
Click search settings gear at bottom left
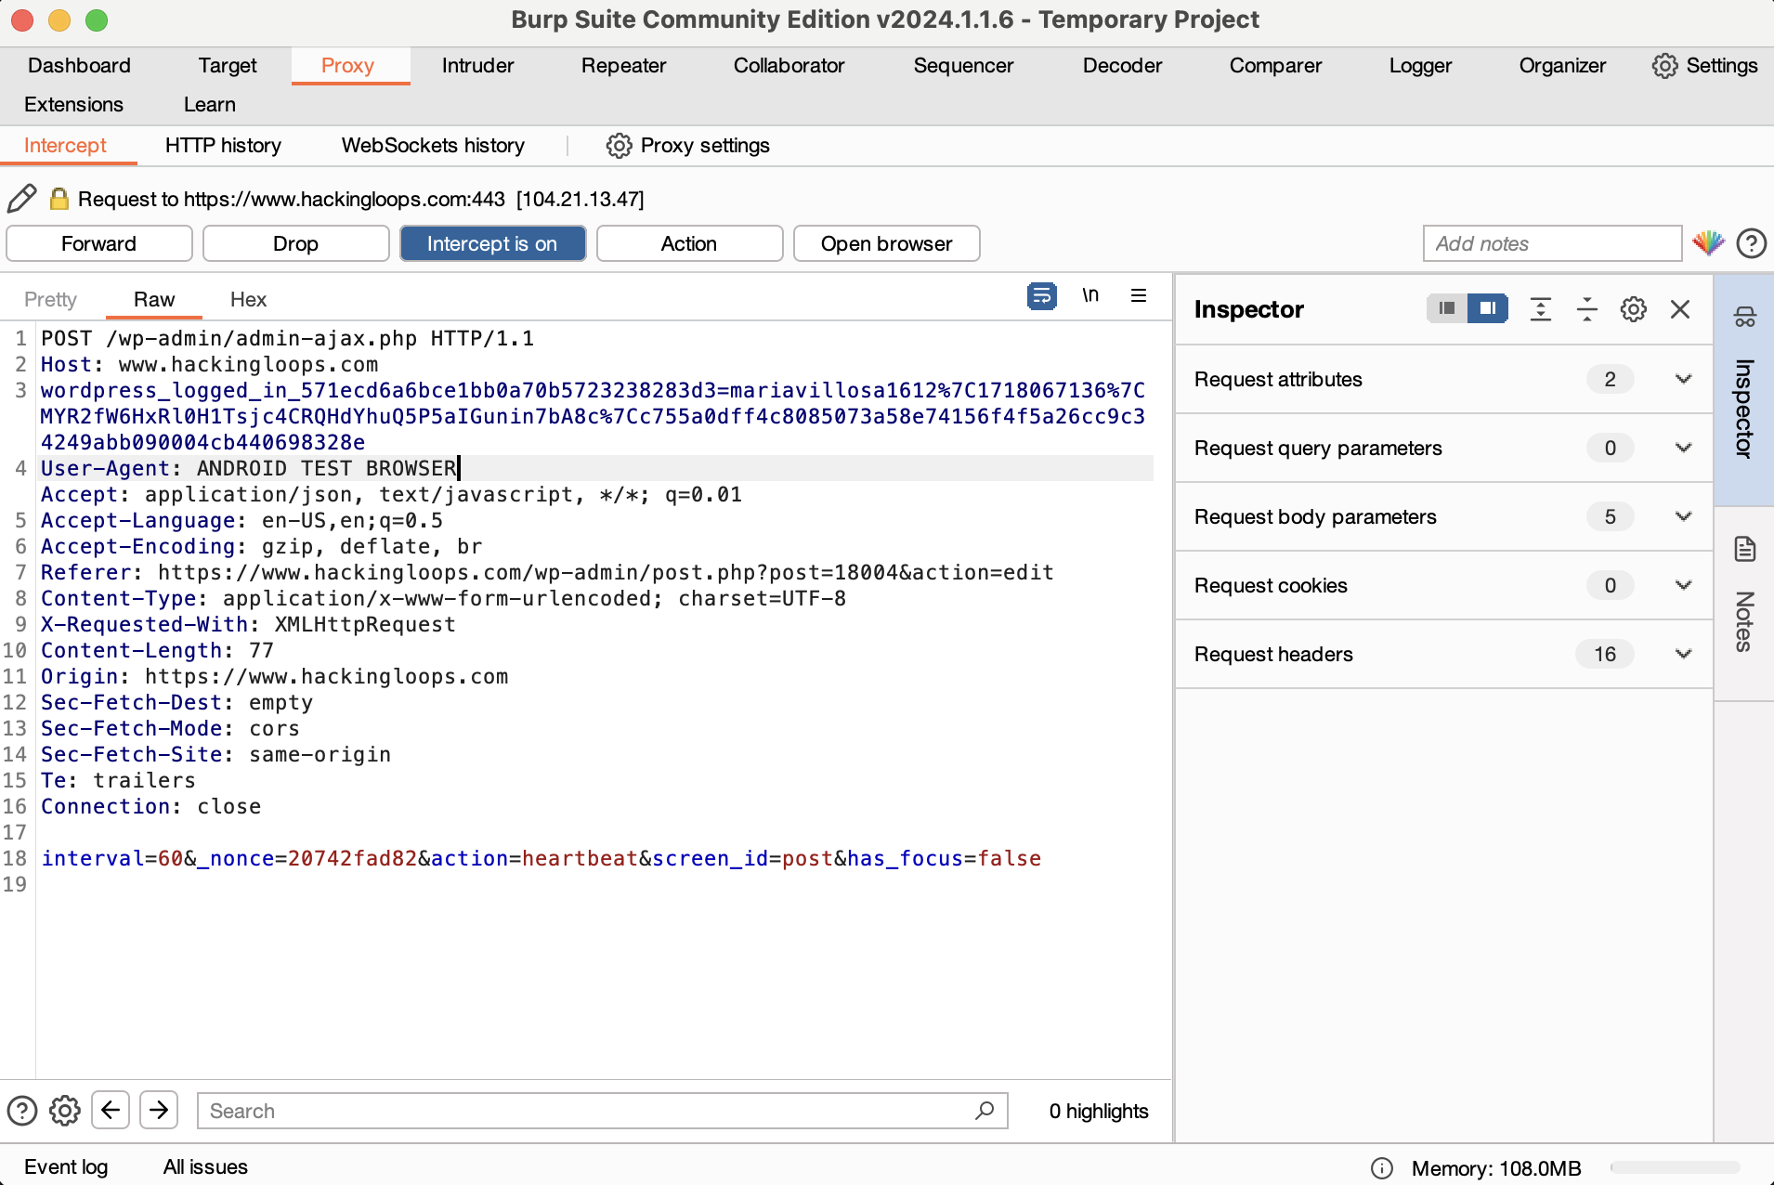click(x=65, y=1111)
